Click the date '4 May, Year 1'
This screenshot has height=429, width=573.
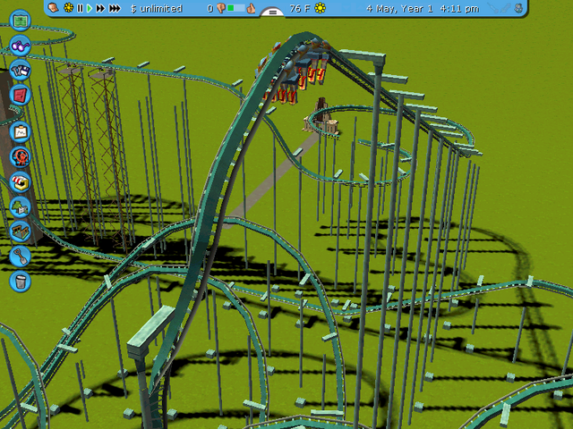(x=399, y=8)
